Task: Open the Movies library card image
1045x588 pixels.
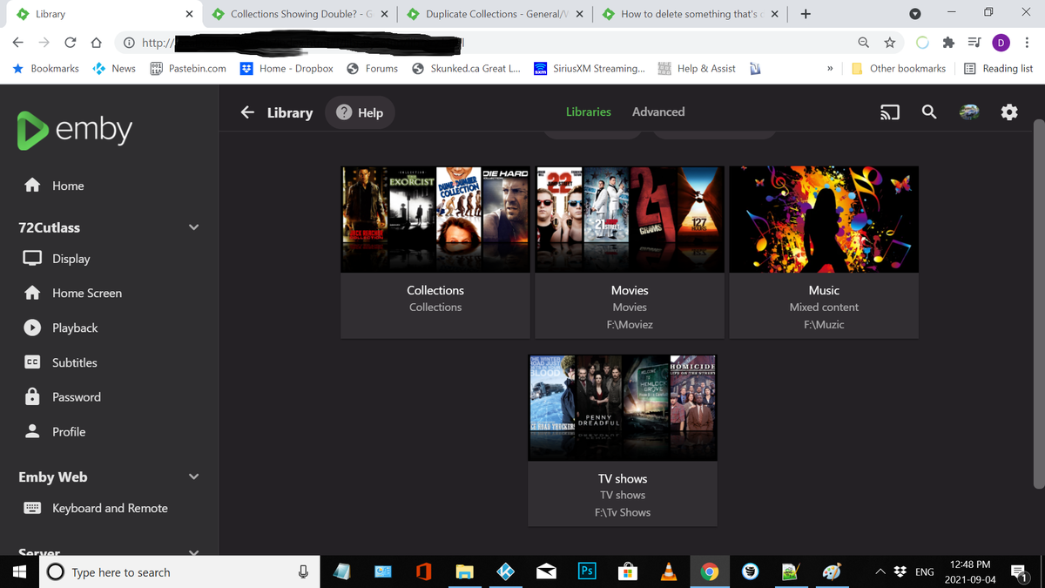Action: pyautogui.click(x=630, y=220)
